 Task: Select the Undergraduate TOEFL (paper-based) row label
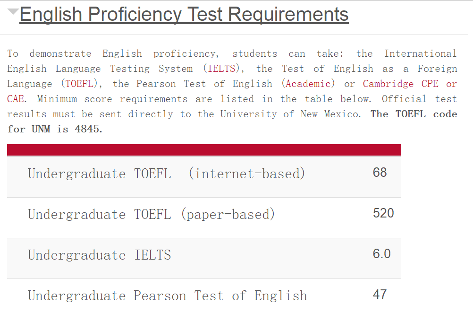(152, 214)
